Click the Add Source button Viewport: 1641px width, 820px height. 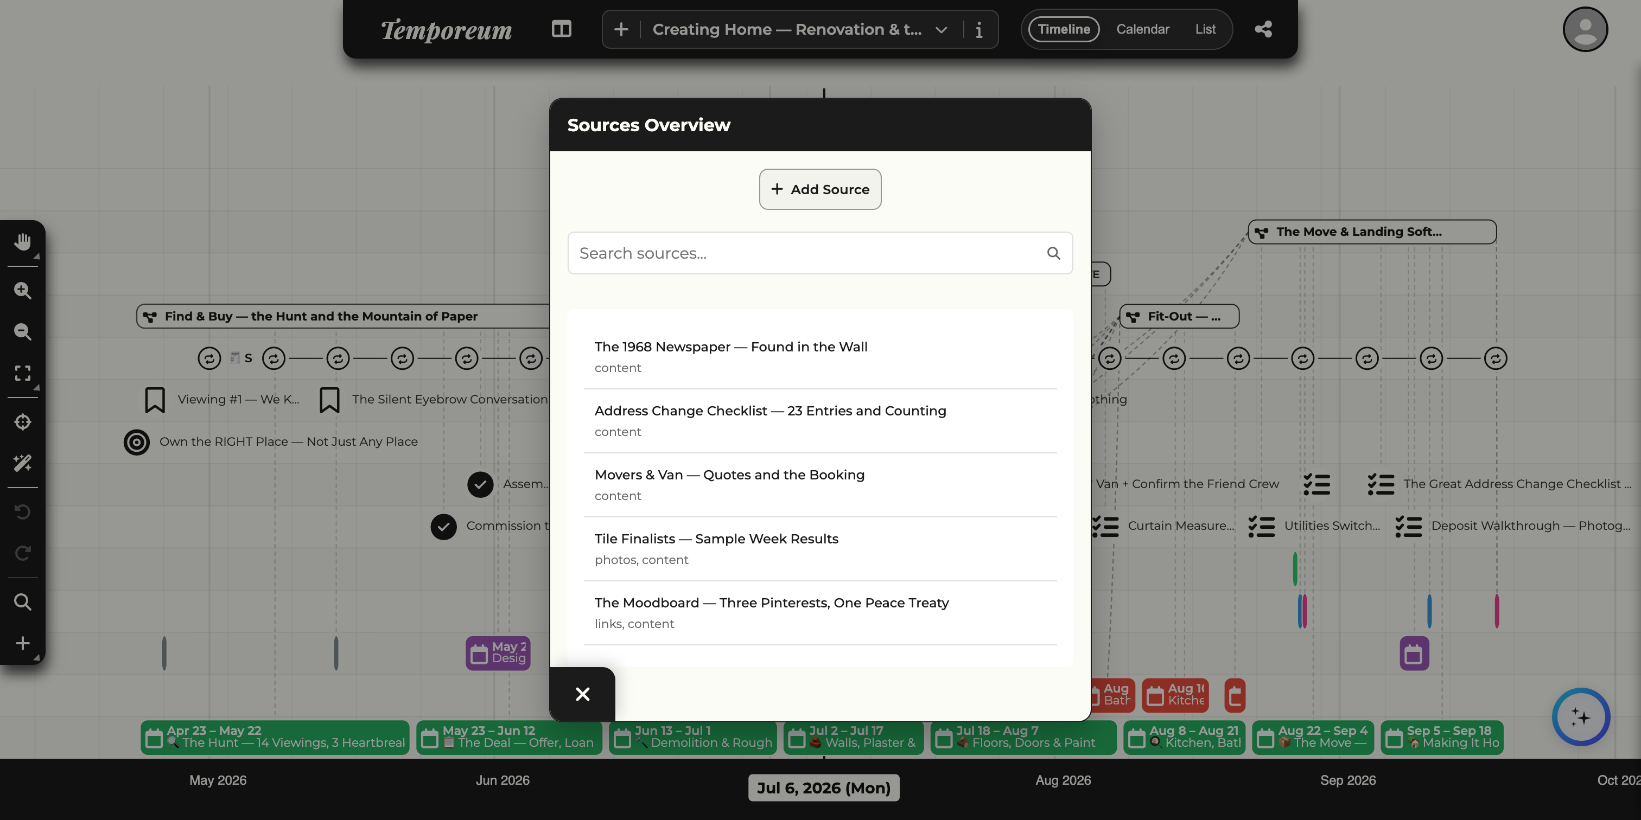click(820, 189)
